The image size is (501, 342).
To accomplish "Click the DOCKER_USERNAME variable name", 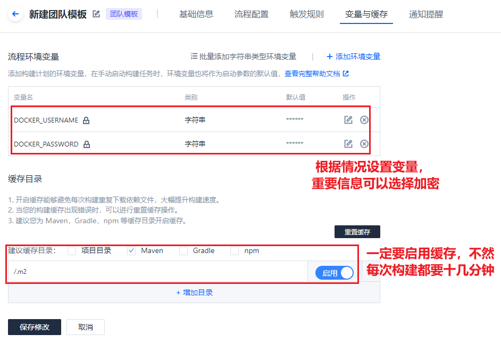I will 46,120.
